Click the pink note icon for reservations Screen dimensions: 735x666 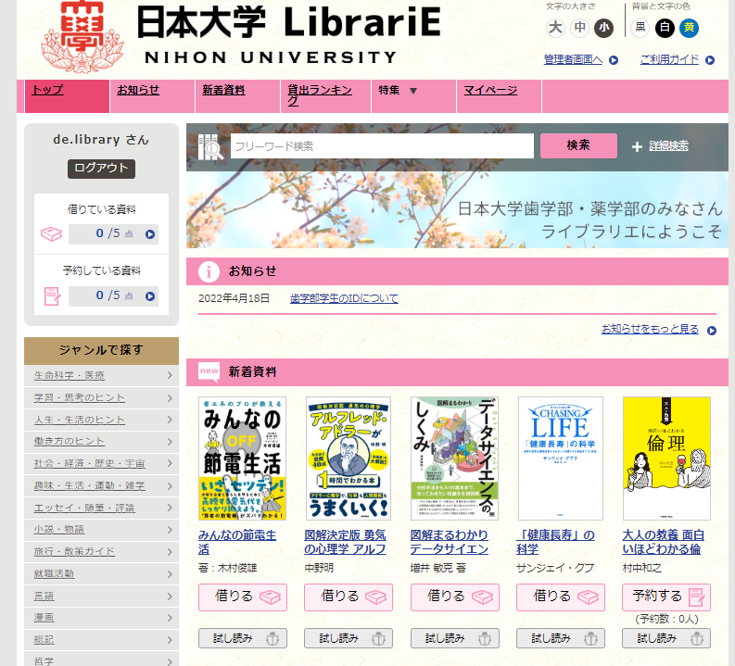(52, 296)
